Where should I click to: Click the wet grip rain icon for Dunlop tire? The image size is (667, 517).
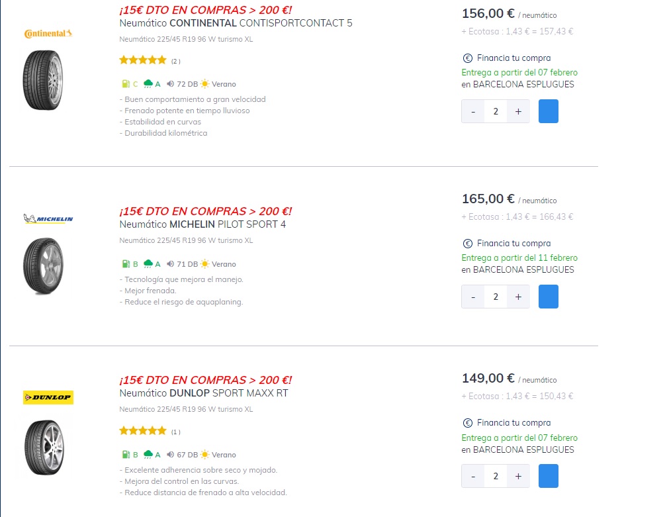[148, 455]
